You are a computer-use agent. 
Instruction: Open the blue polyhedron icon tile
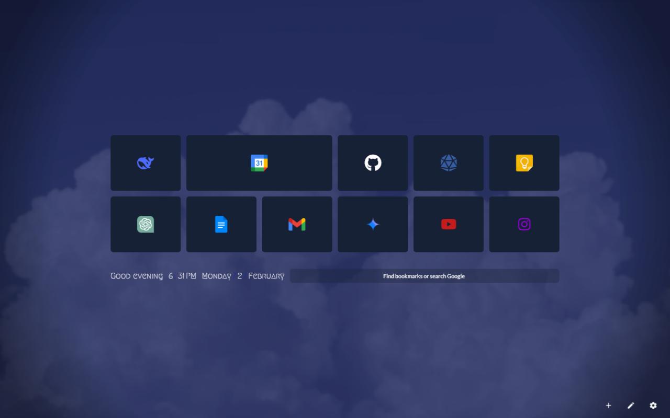click(449, 163)
